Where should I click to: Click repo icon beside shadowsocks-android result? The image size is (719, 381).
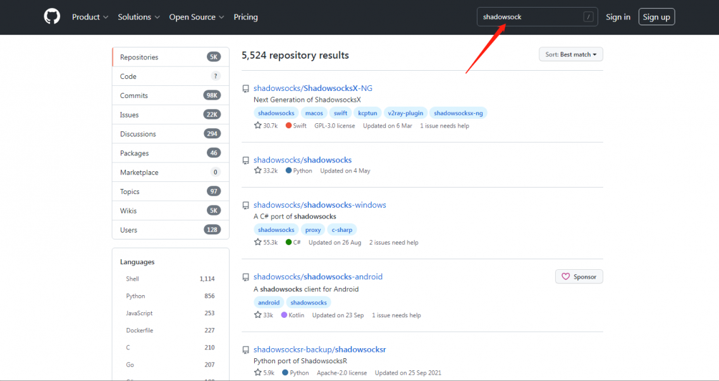246,277
